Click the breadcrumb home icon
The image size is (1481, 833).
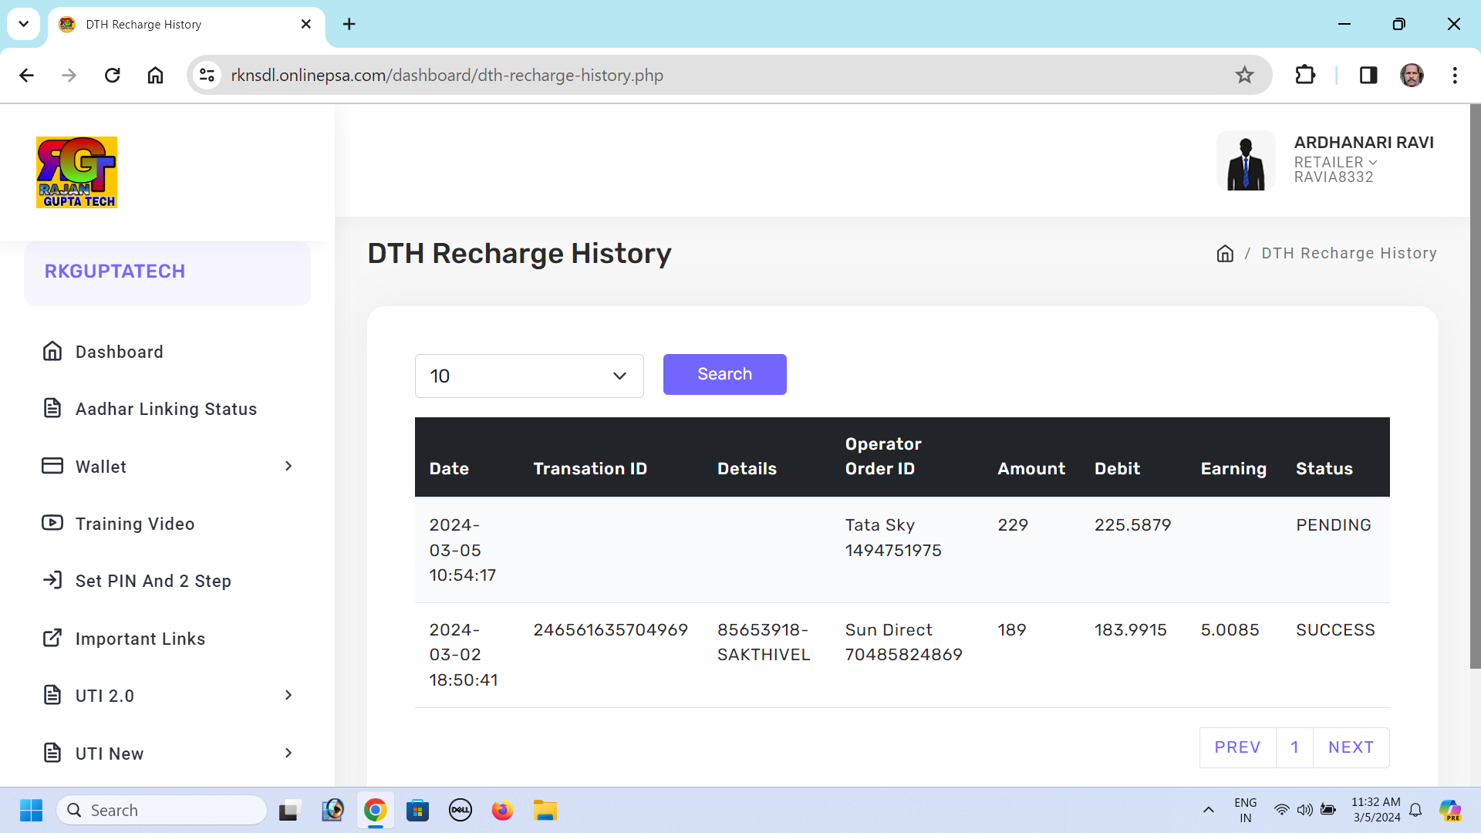tap(1225, 254)
